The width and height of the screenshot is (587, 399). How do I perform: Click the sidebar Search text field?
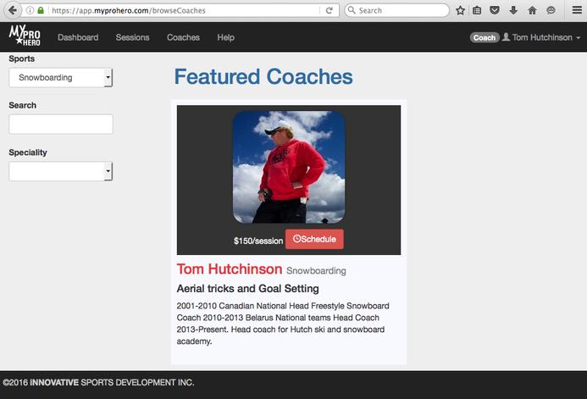point(61,125)
